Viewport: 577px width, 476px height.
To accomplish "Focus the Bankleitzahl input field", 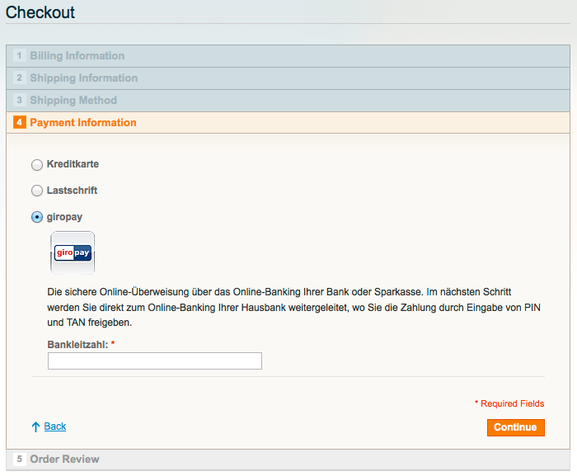I will (x=155, y=361).
